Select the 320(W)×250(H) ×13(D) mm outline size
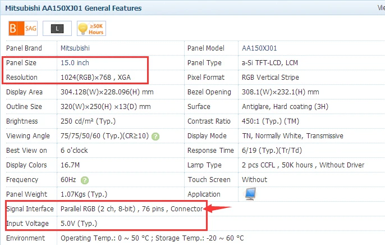The image size is (385, 245). tap(106, 107)
